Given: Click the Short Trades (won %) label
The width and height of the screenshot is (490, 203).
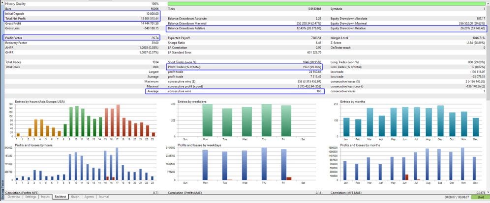Looking at the screenshot, I should coord(181,62).
